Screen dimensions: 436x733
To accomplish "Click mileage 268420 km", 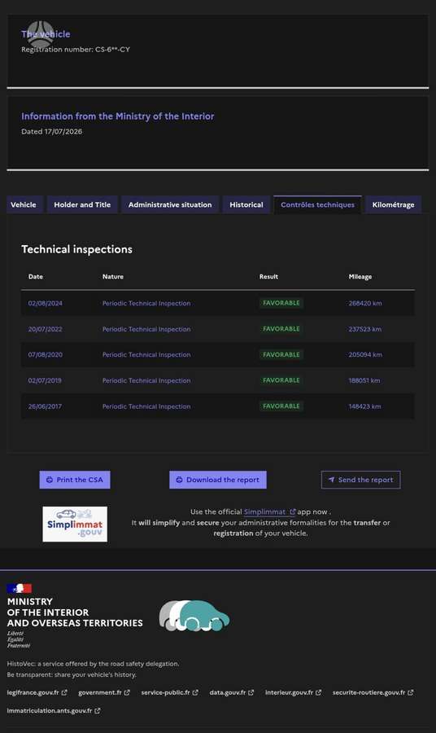I will pyautogui.click(x=365, y=304).
